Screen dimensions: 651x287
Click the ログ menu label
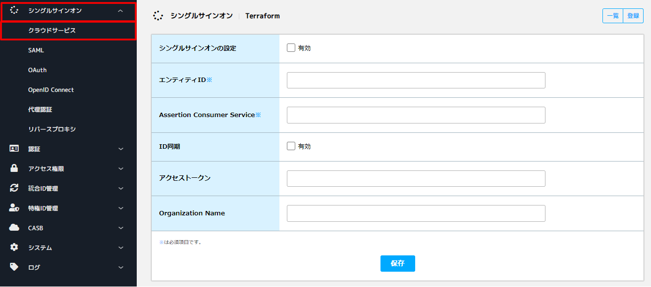pyautogui.click(x=34, y=267)
